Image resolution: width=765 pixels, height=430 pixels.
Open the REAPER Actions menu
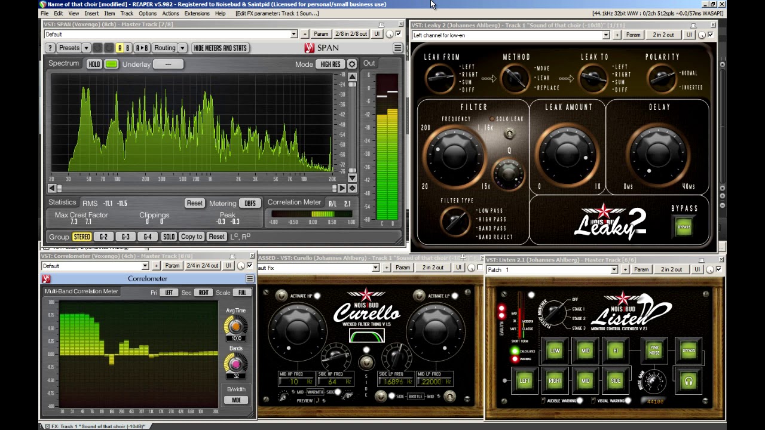[170, 13]
